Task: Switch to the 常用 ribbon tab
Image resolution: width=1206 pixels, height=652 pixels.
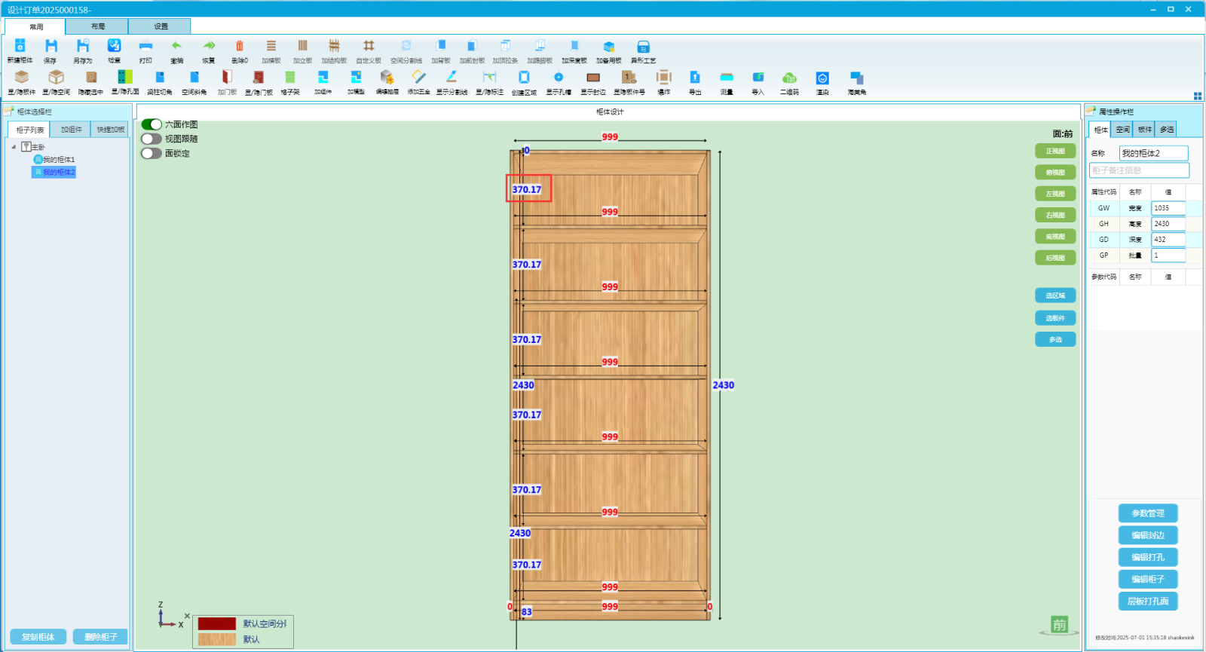Action: (x=35, y=26)
